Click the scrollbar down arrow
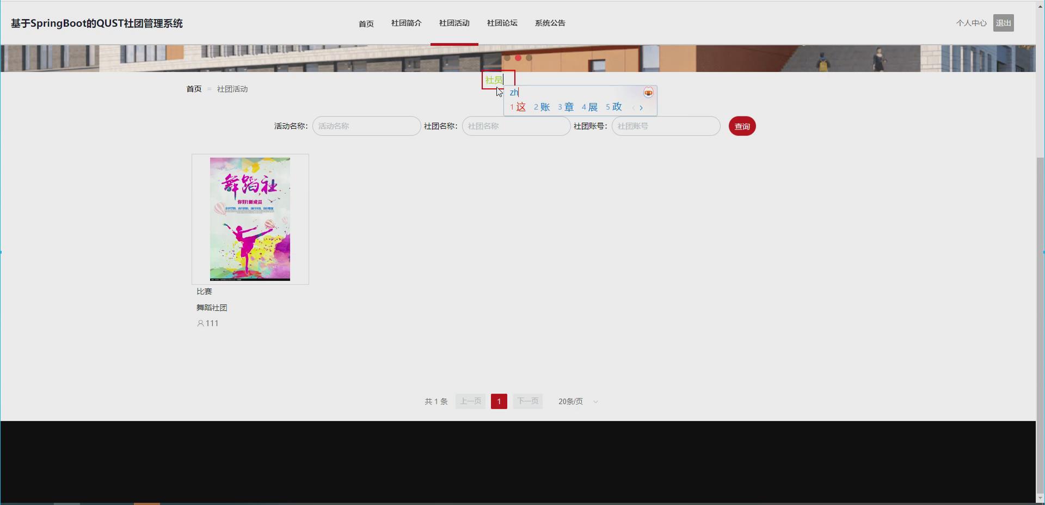 pyautogui.click(x=1040, y=498)
